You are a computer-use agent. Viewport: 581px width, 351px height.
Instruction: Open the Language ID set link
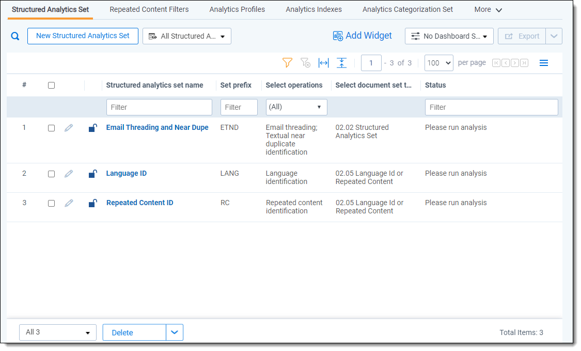coord(127,174)
